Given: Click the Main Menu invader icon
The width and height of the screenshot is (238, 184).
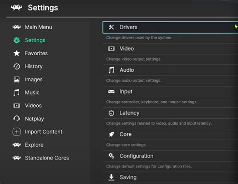Looking at the screenshot, I should 17,27.
